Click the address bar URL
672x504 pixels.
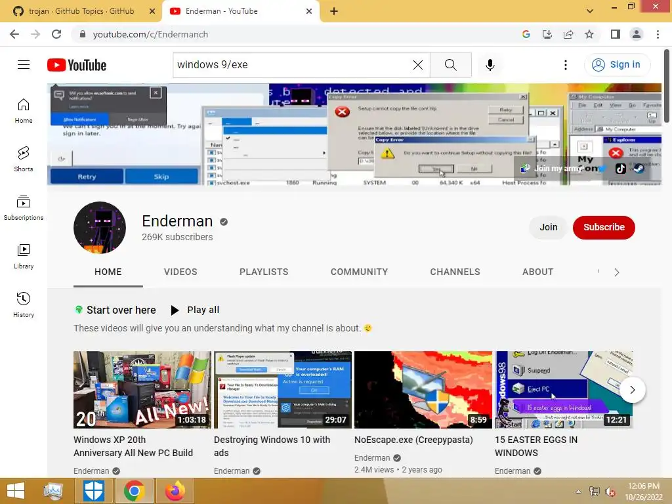coord(150,34)
